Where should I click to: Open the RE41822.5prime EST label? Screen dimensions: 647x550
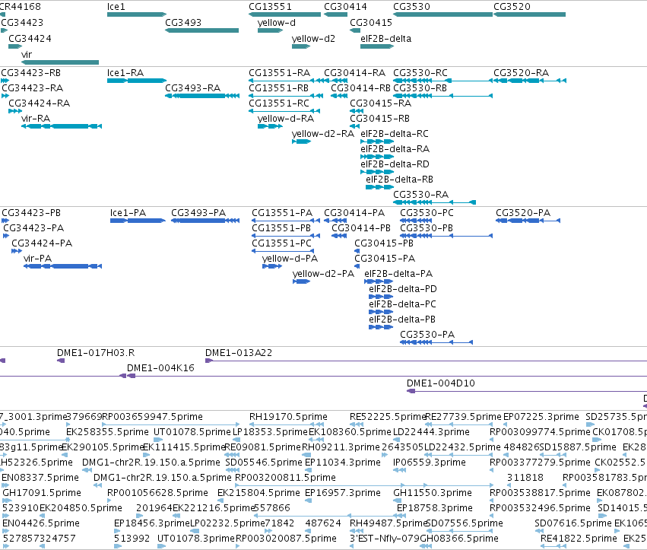click(x=579, y=539)
